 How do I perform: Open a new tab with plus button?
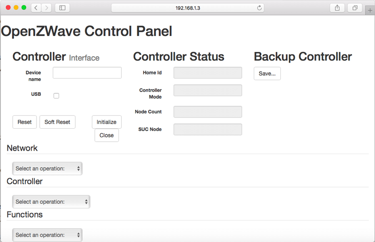pyautogui.click(x=370, y=10)
